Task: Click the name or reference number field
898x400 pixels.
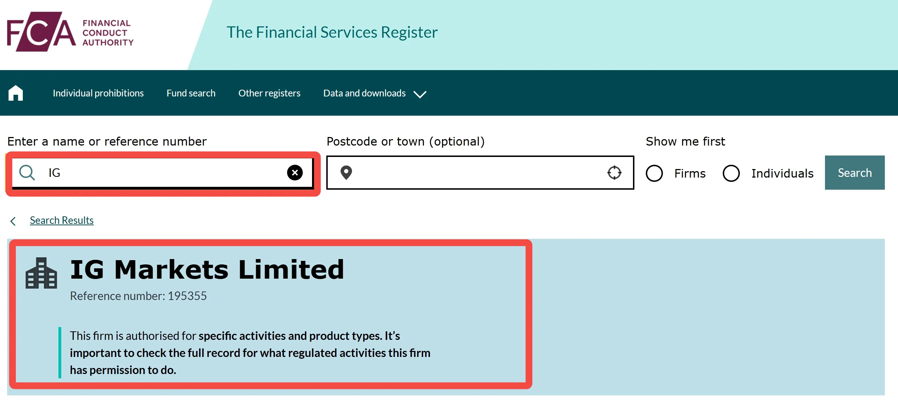Action: [x=163, y=173]
